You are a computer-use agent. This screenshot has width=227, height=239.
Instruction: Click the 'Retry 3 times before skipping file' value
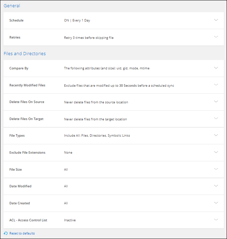(89, 37)
